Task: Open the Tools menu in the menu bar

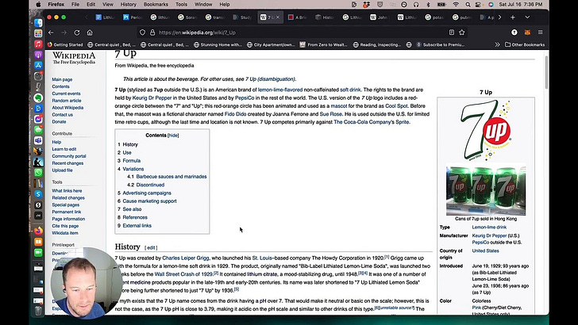Action: click(x=181, y=5)
